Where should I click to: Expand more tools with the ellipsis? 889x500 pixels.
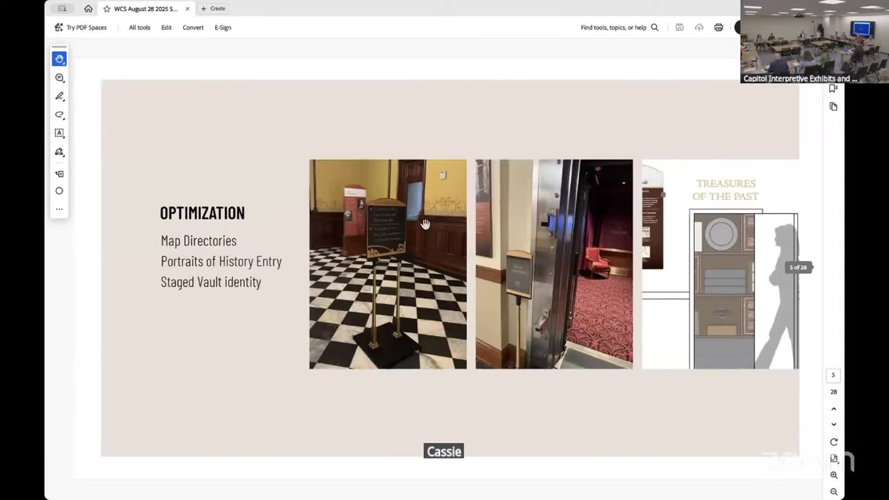pyautogui.click(x=59, y=209)
